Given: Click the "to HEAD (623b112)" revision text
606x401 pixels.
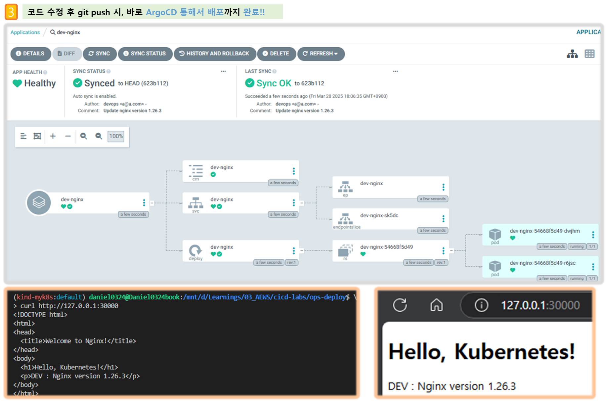Looking at the screenshot, I should pyautogui.click(x=143, y=83).
